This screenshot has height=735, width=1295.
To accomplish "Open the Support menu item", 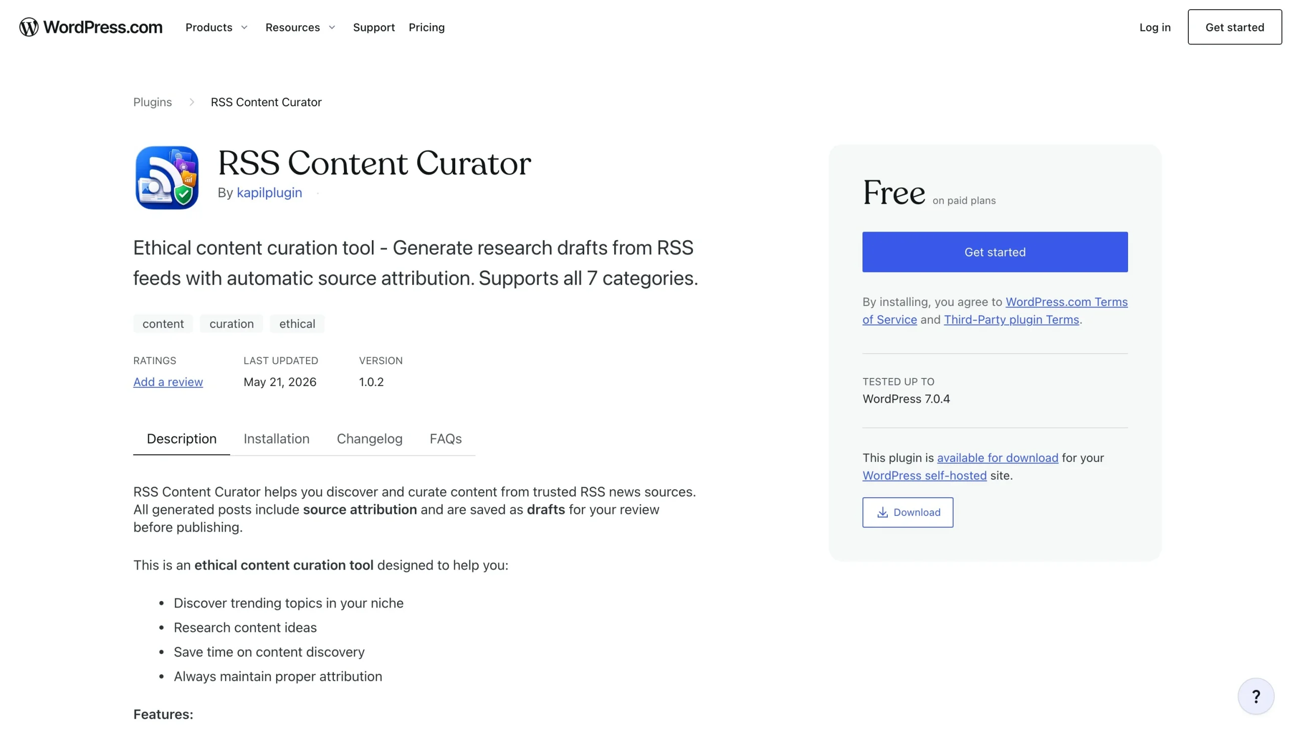I will point(374,27).
